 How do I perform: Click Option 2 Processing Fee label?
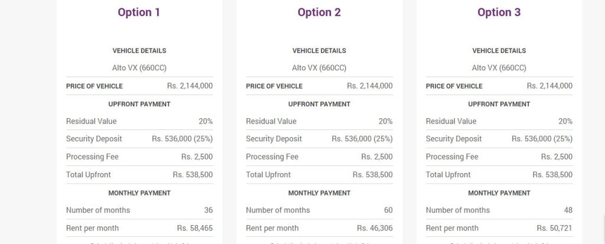pos(272,157)
